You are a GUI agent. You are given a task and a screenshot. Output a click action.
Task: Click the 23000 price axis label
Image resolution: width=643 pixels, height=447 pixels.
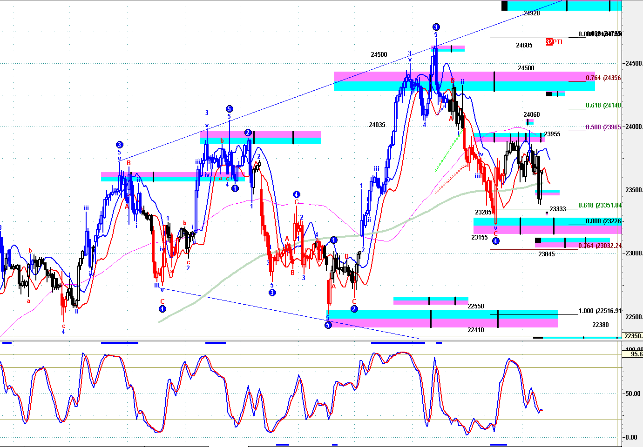(634, 254)
